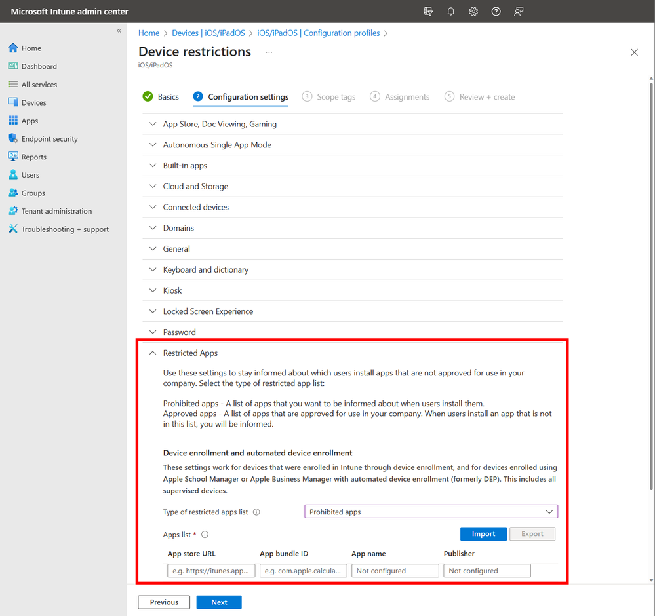Image resolution: width=655 pixels, height=616 pixels.
Task: Collapse the left navigation sidebar
Action: pyautogui.click(x=119, y=31)
